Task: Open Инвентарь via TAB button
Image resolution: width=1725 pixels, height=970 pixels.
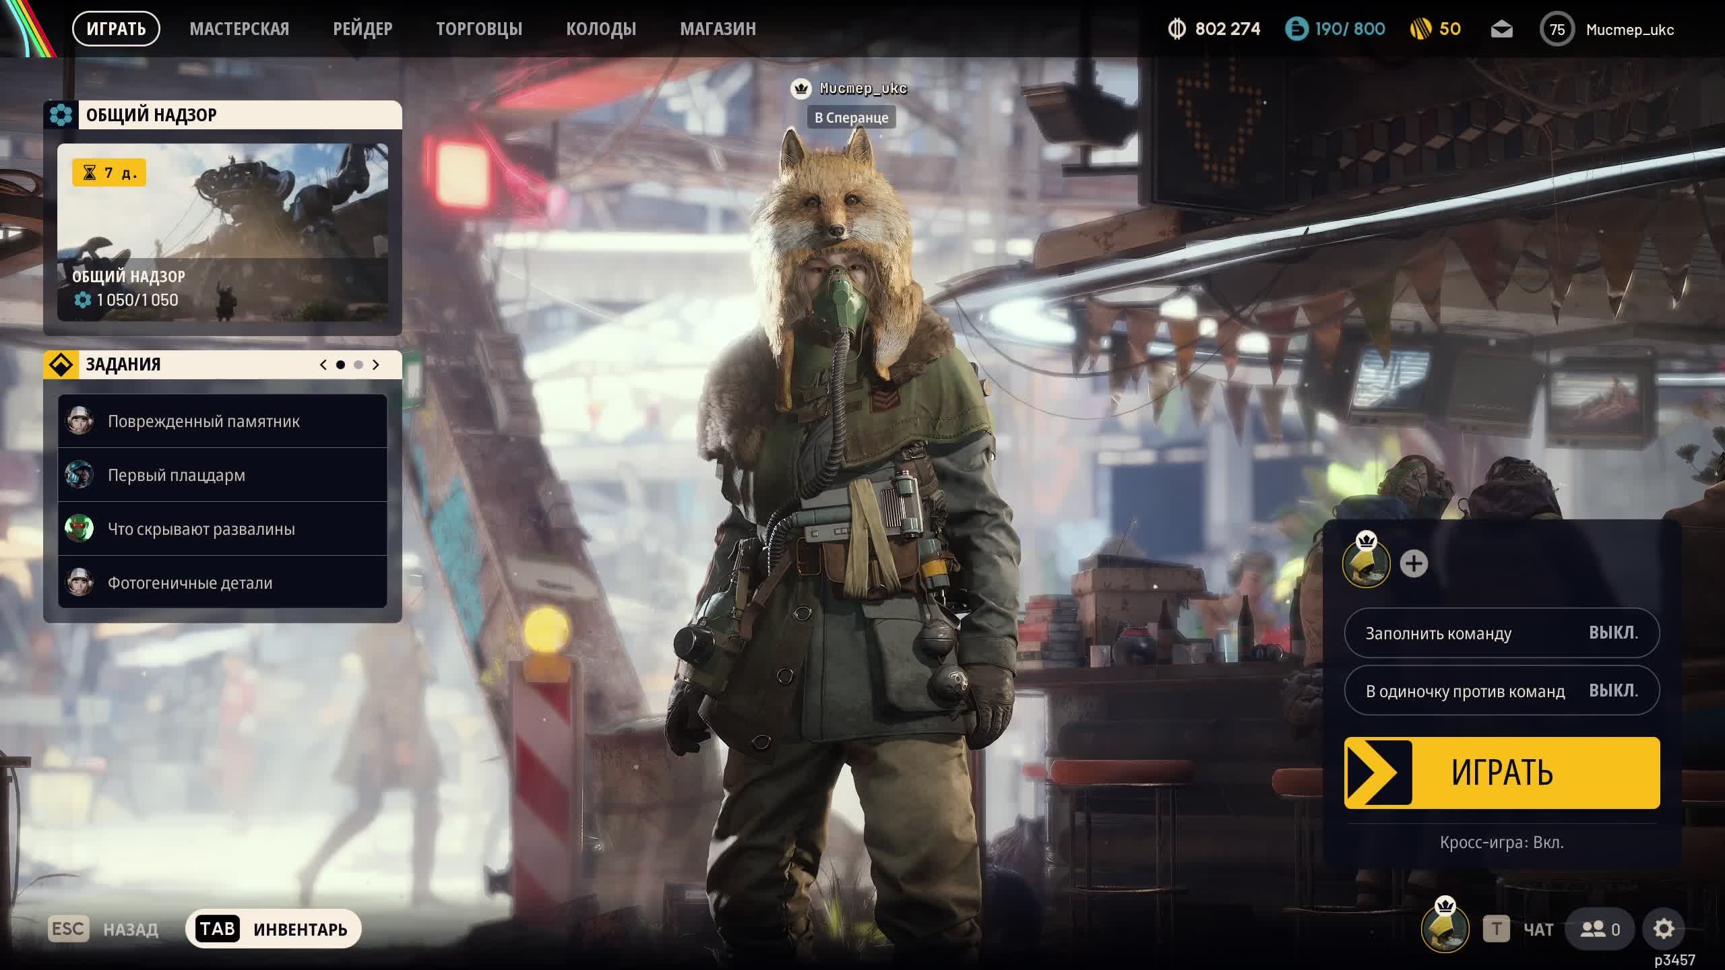Action: [x=274, y=930]
